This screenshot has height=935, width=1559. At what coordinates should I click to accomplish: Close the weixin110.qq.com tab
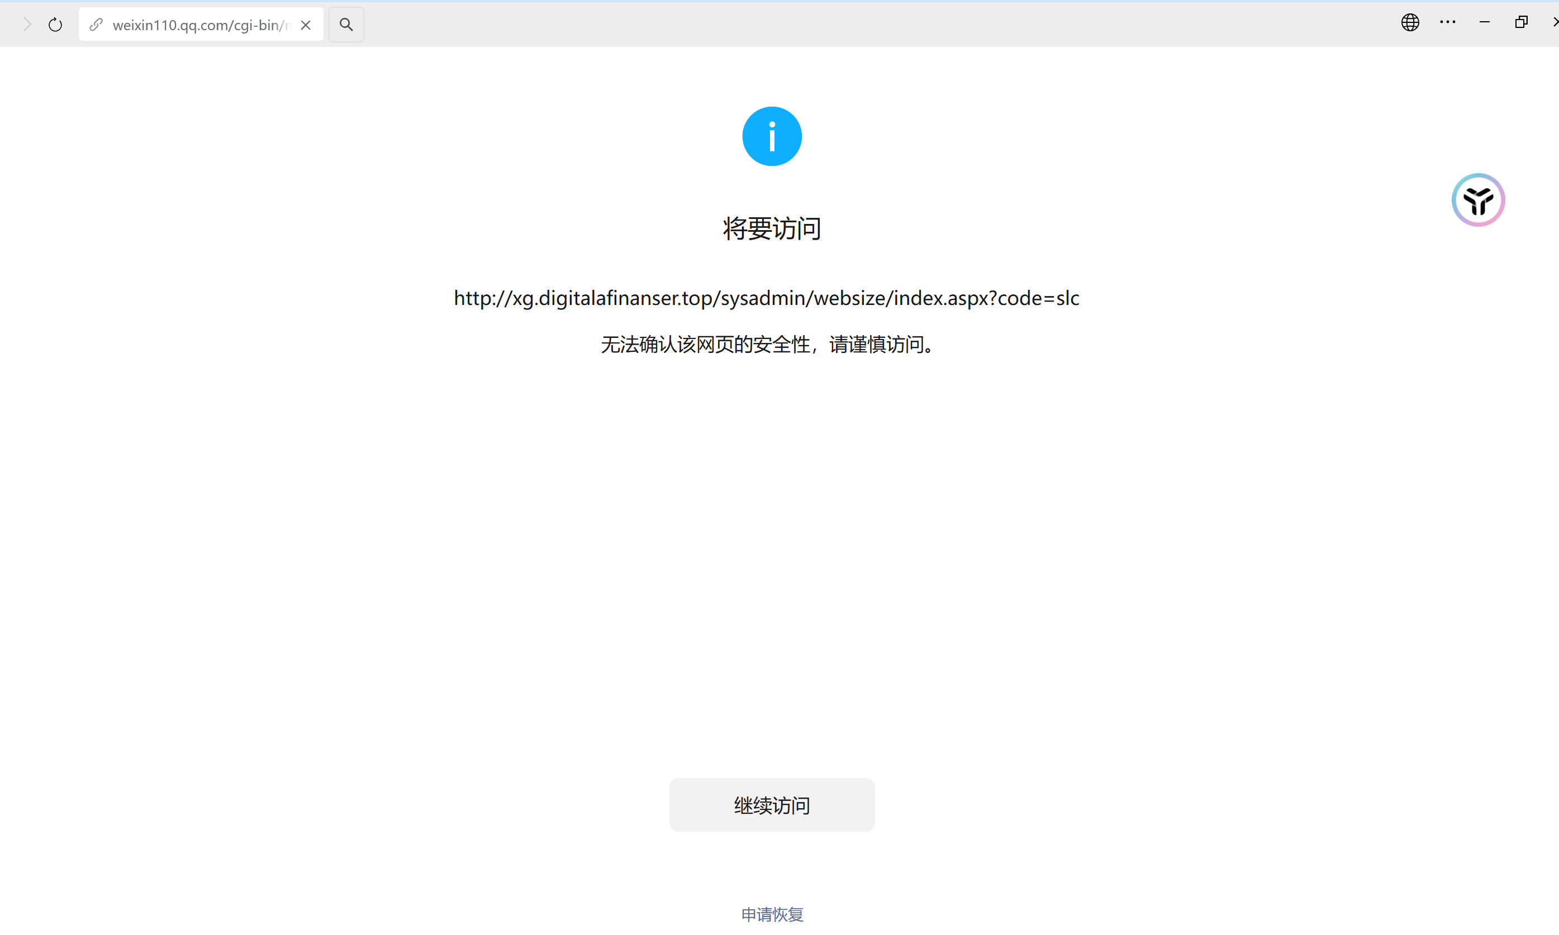(x=306, y=25)
